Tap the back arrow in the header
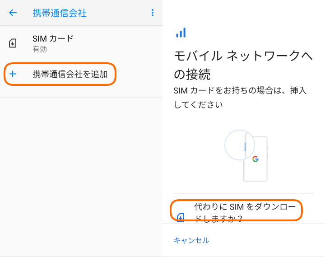 click(x=13, y=13)
